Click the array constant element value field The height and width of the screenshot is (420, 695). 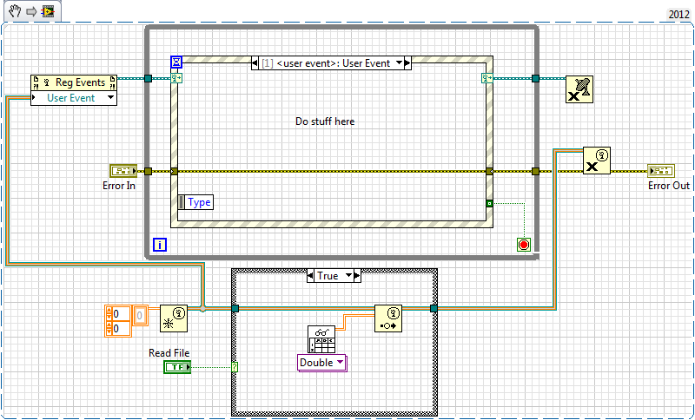coord(120,314)
